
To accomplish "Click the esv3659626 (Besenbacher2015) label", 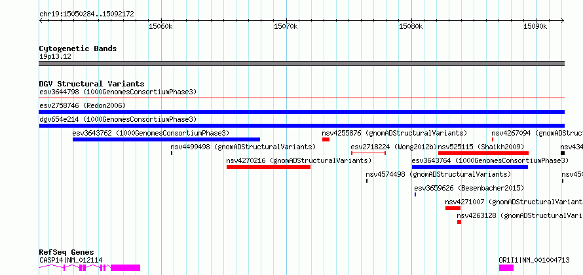I will (469, 188).
